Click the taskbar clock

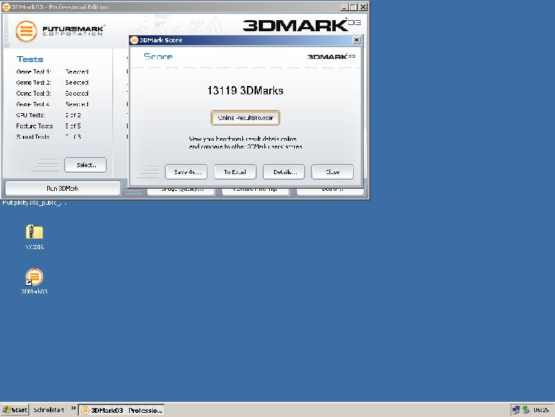[x=541, y=410]
